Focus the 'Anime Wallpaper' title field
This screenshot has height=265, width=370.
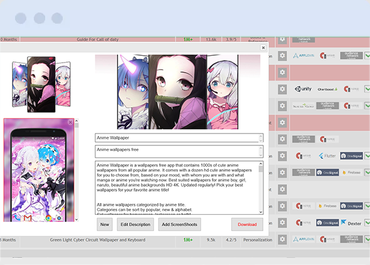coord(179,138)
